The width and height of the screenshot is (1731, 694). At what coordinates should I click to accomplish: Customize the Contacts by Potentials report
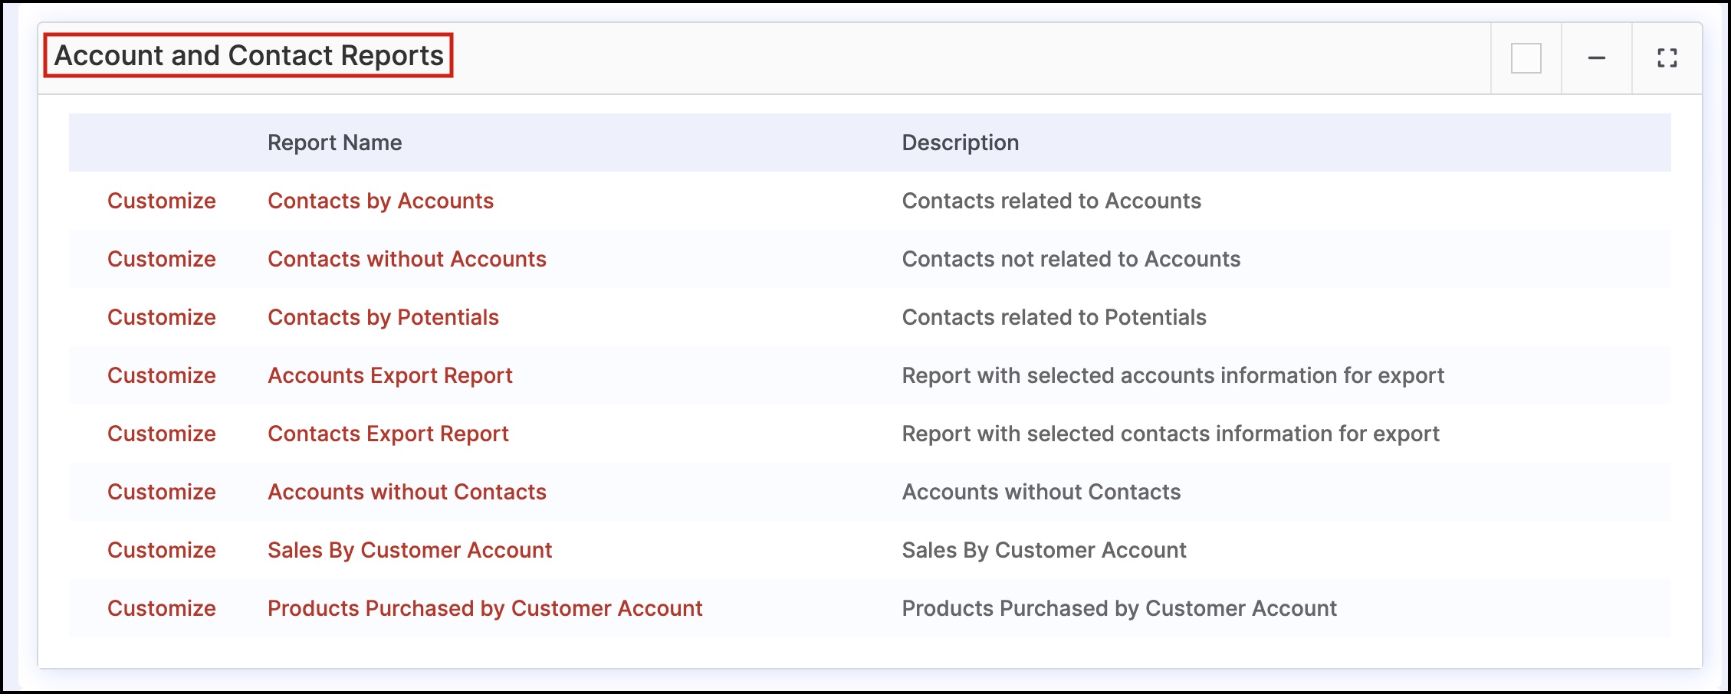point(161,317)
